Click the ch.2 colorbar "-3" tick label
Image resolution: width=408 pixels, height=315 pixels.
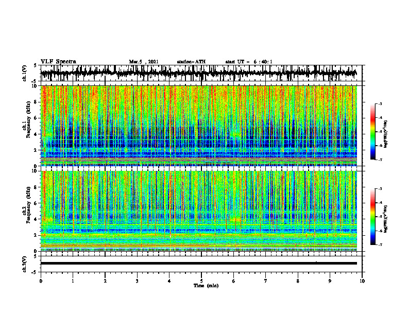(x=380, y=189)
